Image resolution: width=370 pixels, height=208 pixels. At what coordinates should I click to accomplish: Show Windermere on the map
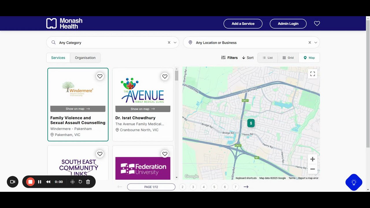coord(78,109)
